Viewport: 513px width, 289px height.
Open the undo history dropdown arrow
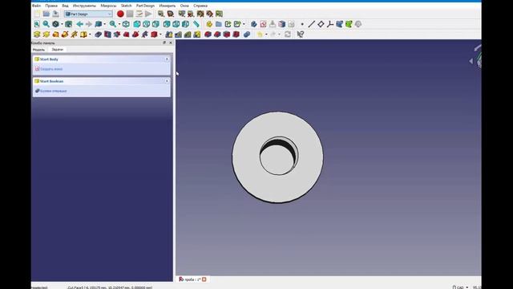(266, 35)
